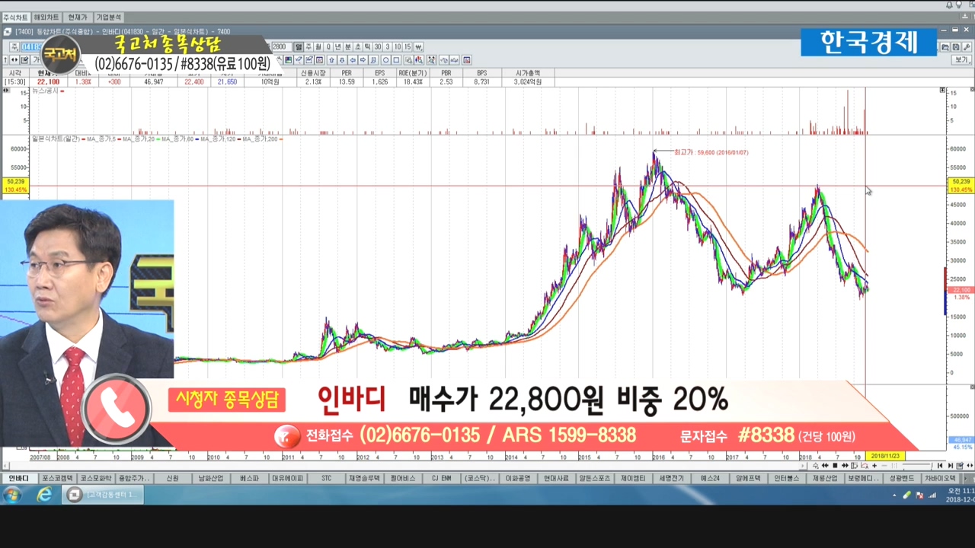
Task: Collapse the news panel using top-left arrows
Action: 6,91
